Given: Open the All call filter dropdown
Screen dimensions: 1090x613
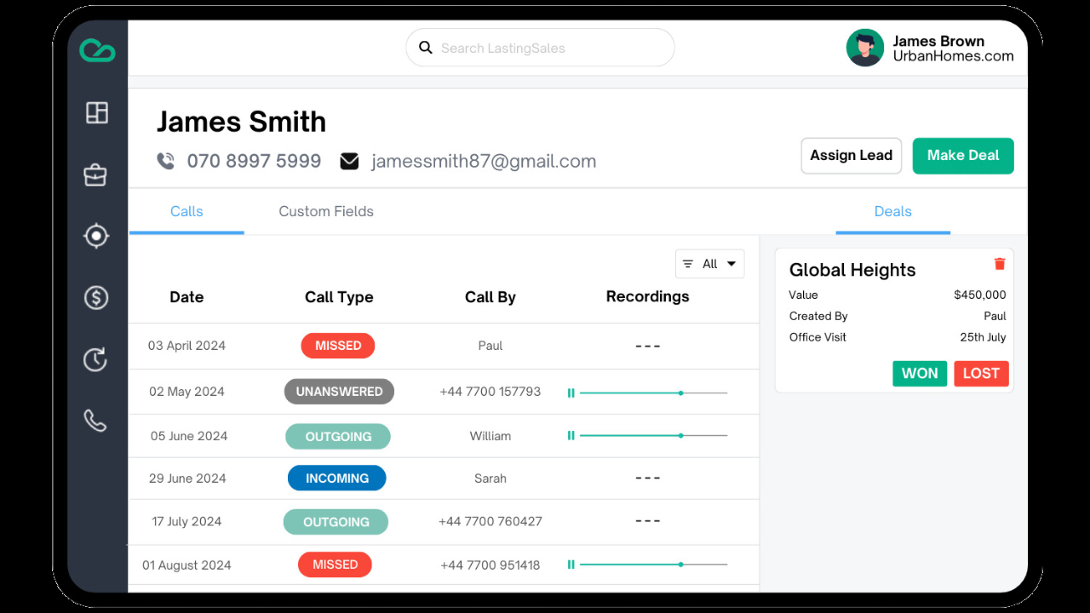Looking at the screenshot, I should 709,264.
